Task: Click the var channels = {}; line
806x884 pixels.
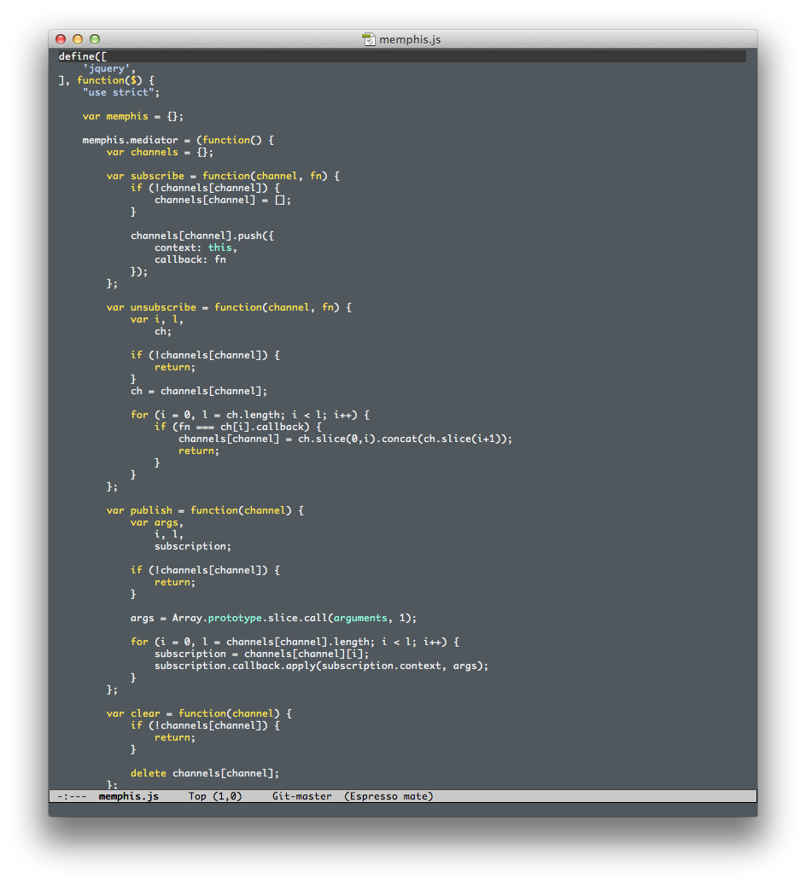Action: [x=160, y=152]
